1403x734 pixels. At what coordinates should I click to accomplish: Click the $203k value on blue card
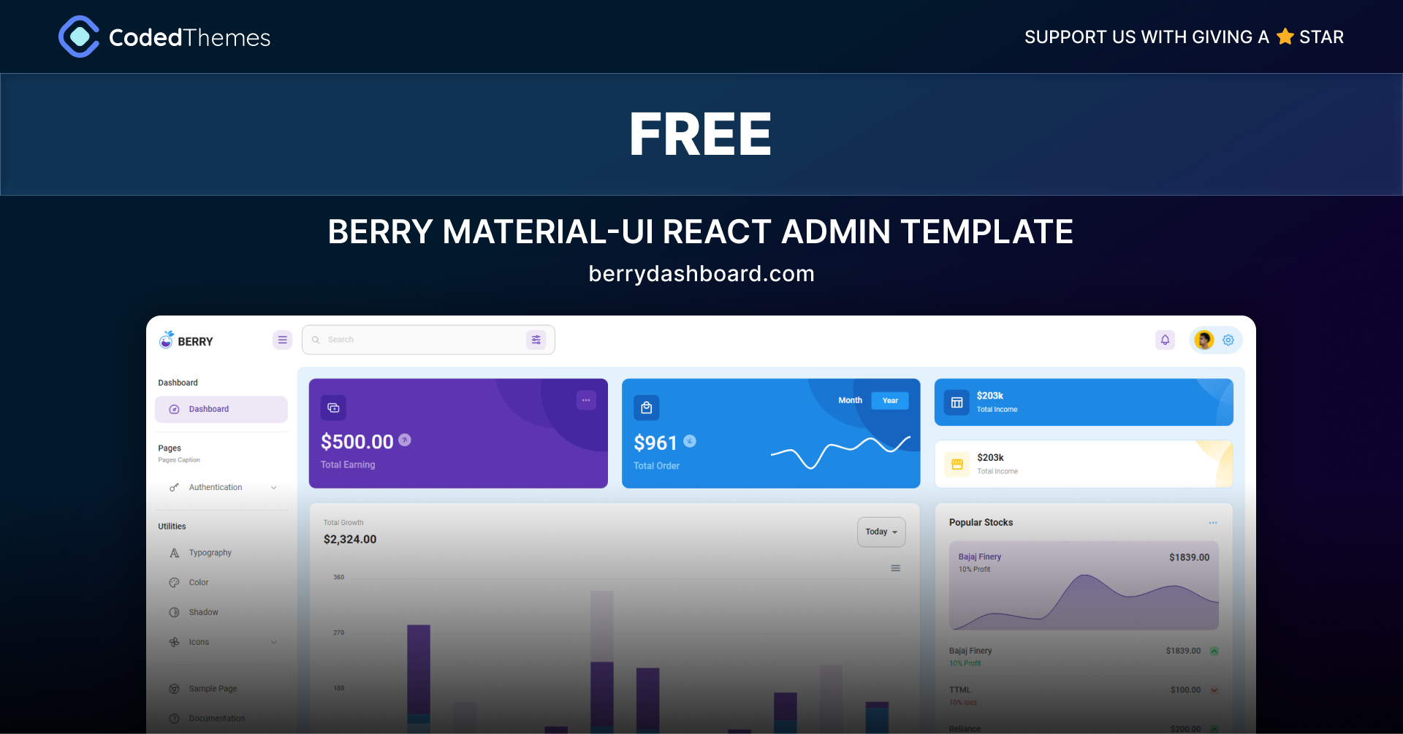tap(990, 396)
